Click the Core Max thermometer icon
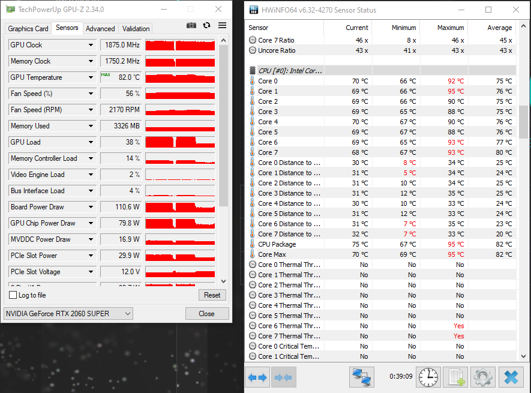The height and width of the screenshot is (393, 531). coord(252,254)
